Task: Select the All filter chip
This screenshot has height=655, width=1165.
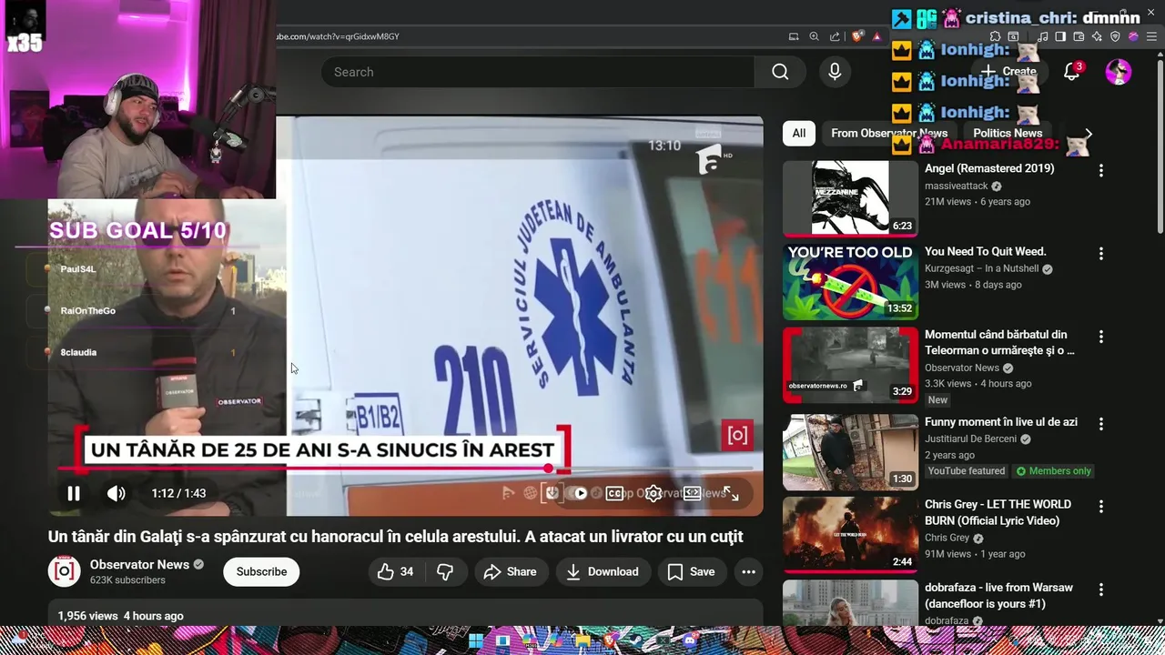Action: 798,133
